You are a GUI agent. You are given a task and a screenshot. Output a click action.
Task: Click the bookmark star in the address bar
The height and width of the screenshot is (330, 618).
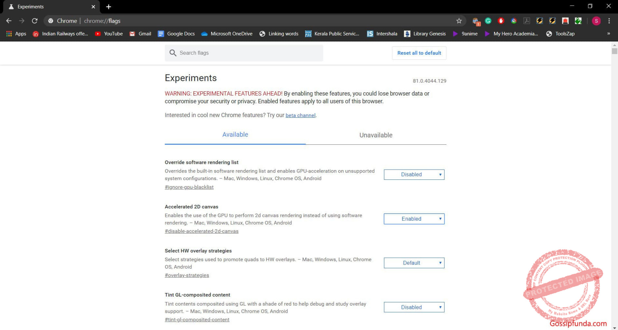pyautogui.click(x=459, y=20)
